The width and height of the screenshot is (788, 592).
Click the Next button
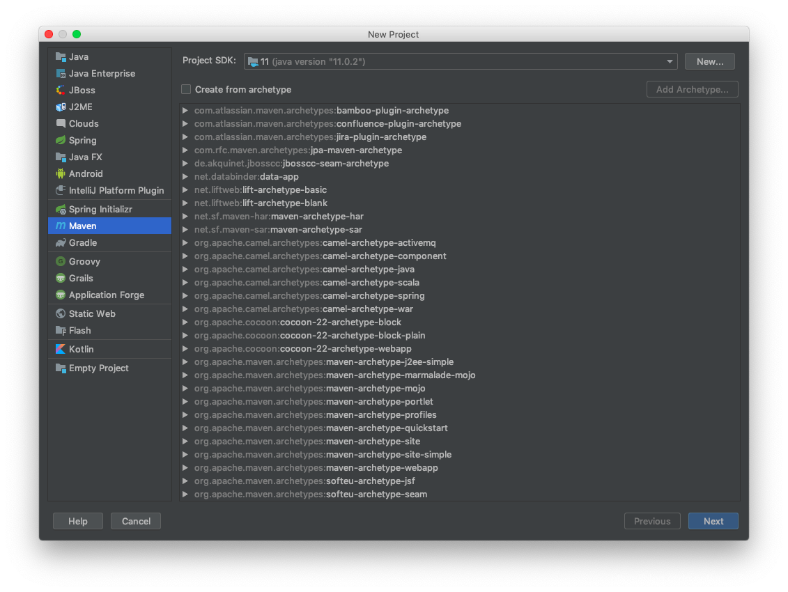[713, 521]
